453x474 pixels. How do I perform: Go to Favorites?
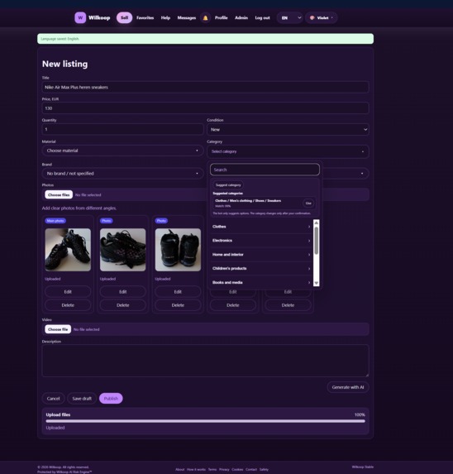[x=145, y=18]
